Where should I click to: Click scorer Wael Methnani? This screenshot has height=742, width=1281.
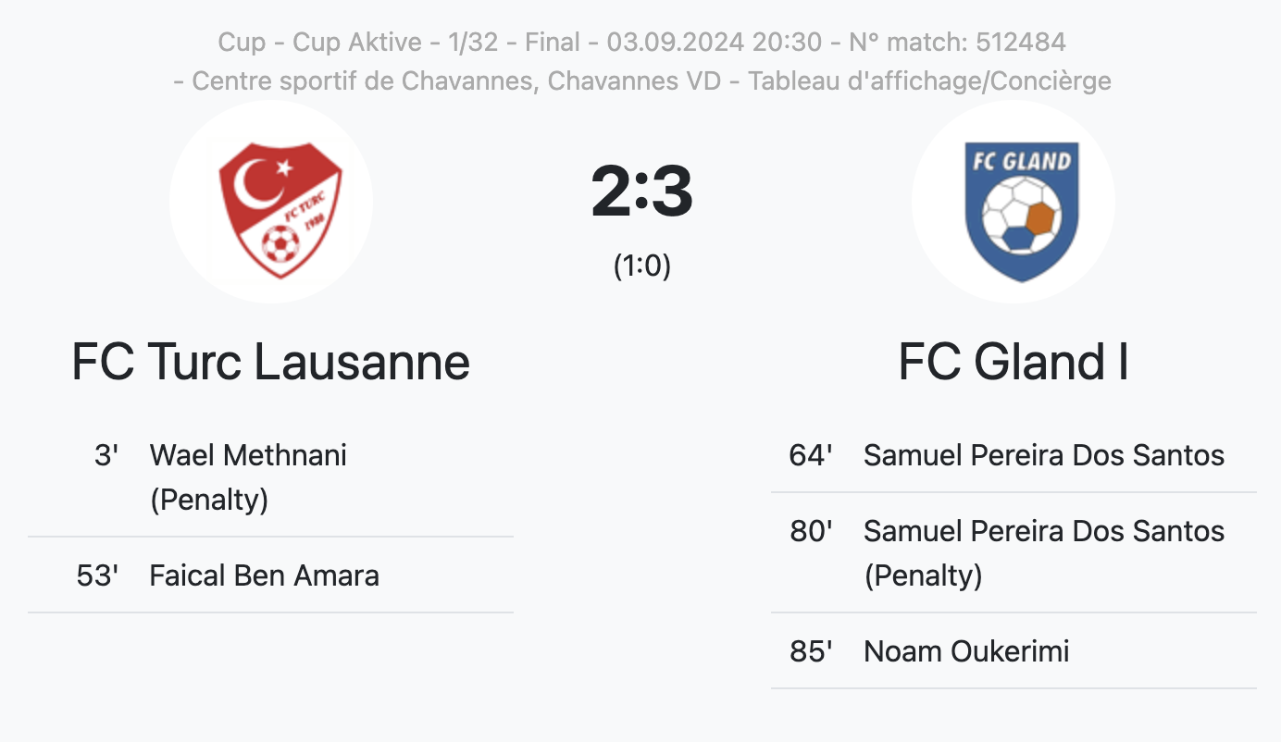[248, 455]
